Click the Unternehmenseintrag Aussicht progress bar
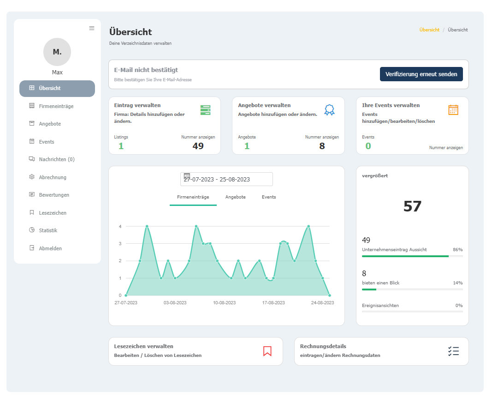This screenshot has width=492, height=404. point(412,256)
